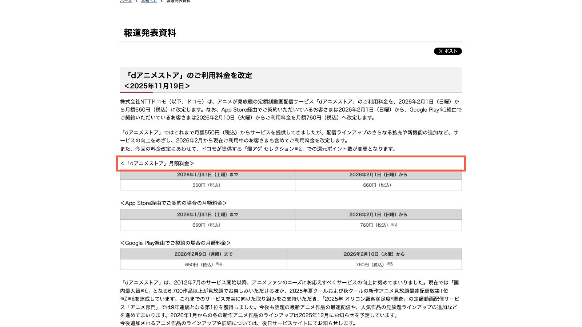Click 650円（税込） in the App Store table
The height and width of the screenshot is (327, 582).
pos(208,225)
